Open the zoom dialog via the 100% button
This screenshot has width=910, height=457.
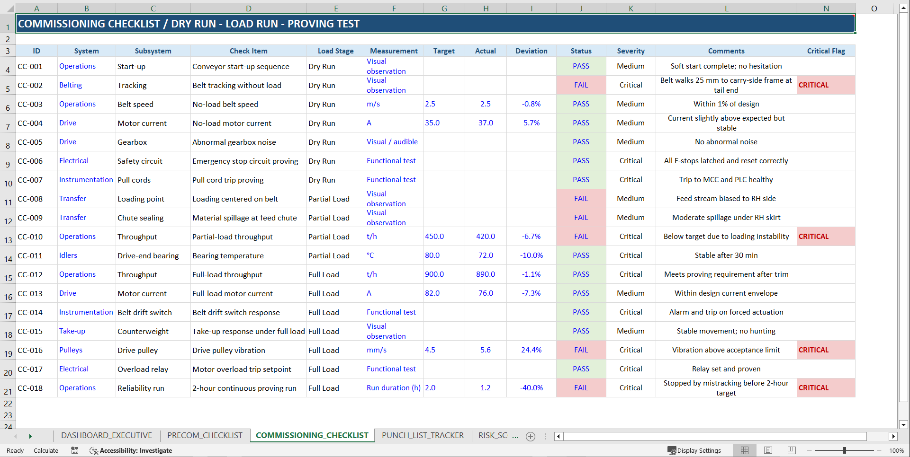pos(896,450)
